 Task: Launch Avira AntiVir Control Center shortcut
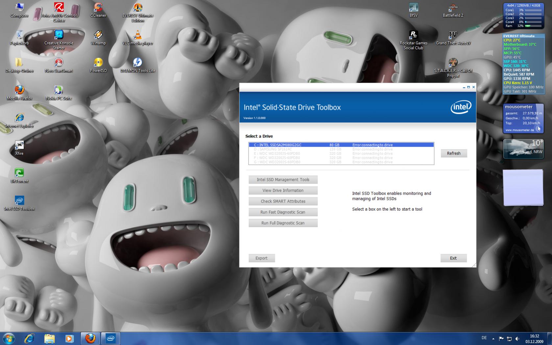(x=59, y=12)
